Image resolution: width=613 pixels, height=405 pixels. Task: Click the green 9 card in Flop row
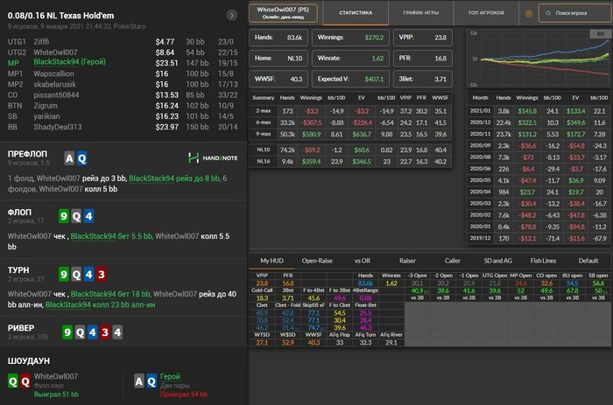[64, 216]
